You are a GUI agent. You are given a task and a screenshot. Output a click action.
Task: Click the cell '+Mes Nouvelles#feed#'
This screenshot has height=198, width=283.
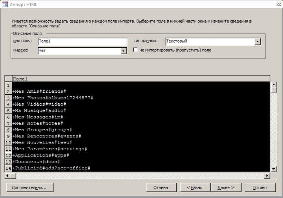[141, 142]
